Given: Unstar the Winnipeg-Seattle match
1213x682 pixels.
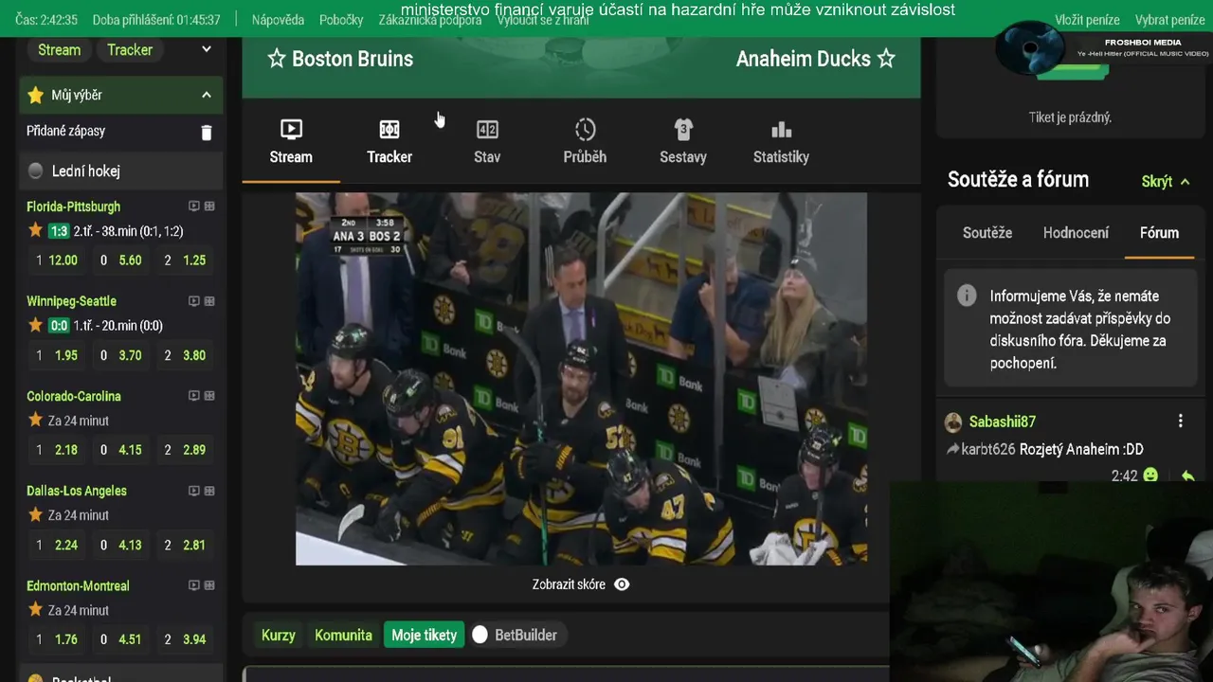Looking at the screenshot, I should (x=35, y=325).
